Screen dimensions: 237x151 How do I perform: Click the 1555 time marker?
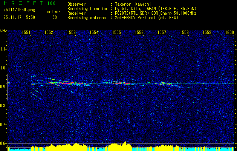[116, 32]
